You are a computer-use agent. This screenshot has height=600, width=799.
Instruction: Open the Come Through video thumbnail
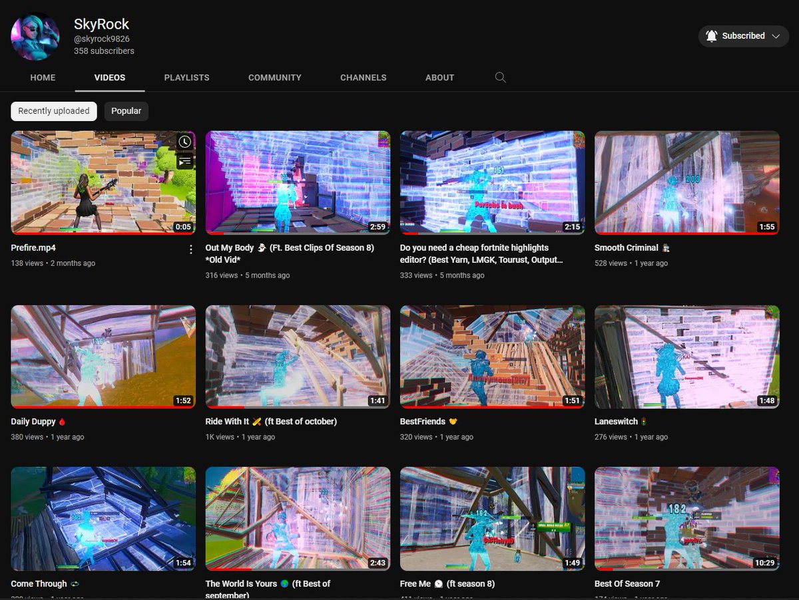click(x=103, y=518)
